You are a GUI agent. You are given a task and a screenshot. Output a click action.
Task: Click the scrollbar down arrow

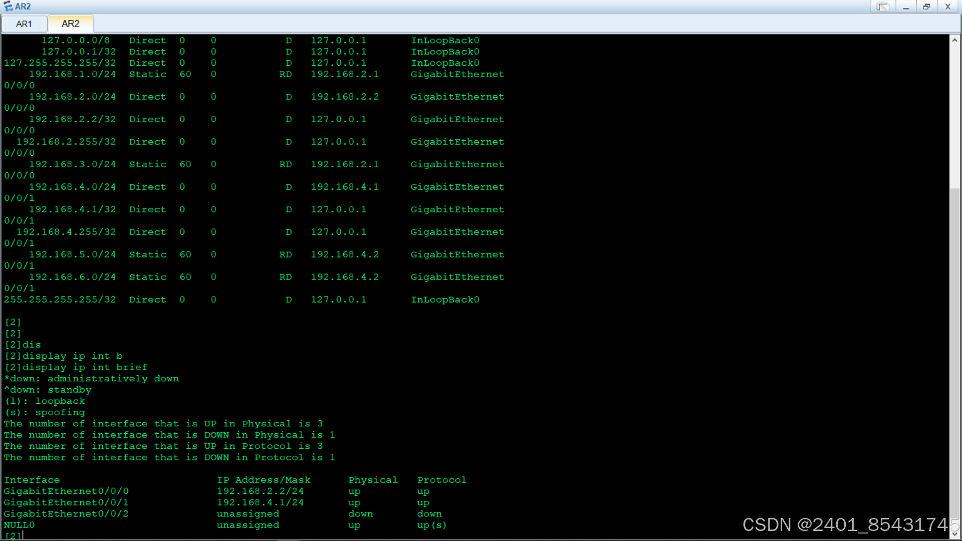coord(954,534)
